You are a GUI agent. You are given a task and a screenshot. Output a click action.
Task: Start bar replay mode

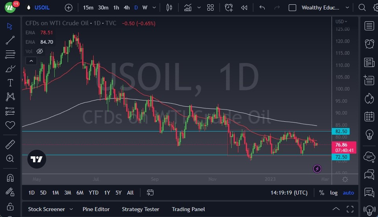pos(244,8)
